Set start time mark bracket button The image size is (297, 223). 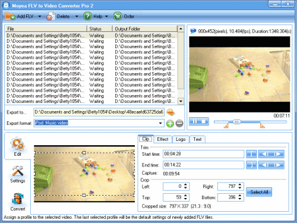(251, 154)
